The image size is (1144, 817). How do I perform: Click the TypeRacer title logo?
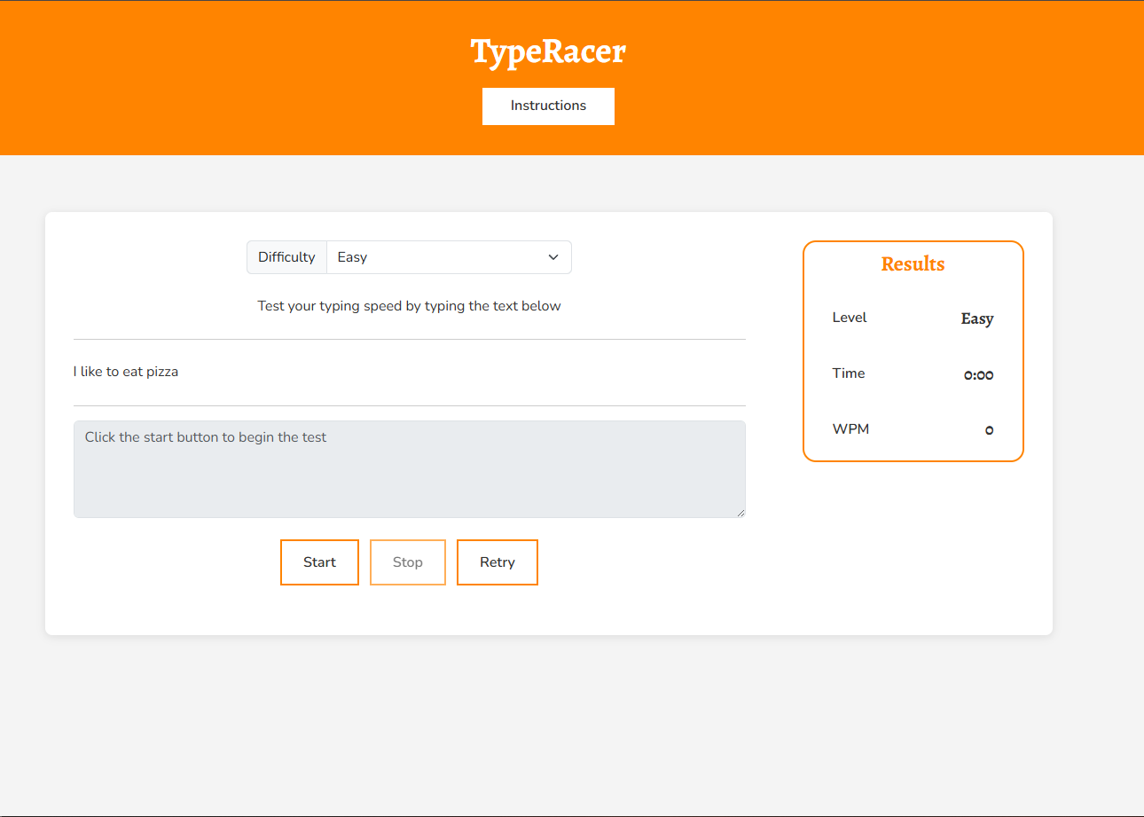point(548,52)
